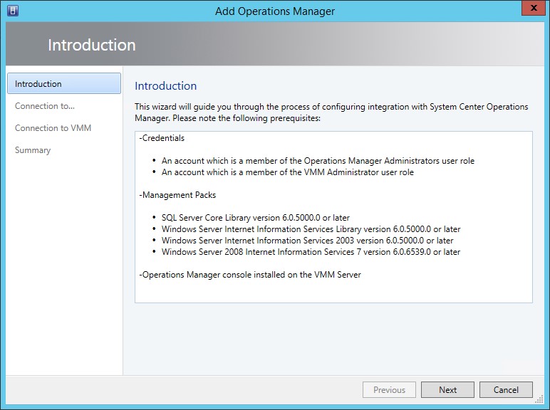Click the disabled Previous button
The height and width of the screenshot is (410, 550).
click(x=390, y=389)
